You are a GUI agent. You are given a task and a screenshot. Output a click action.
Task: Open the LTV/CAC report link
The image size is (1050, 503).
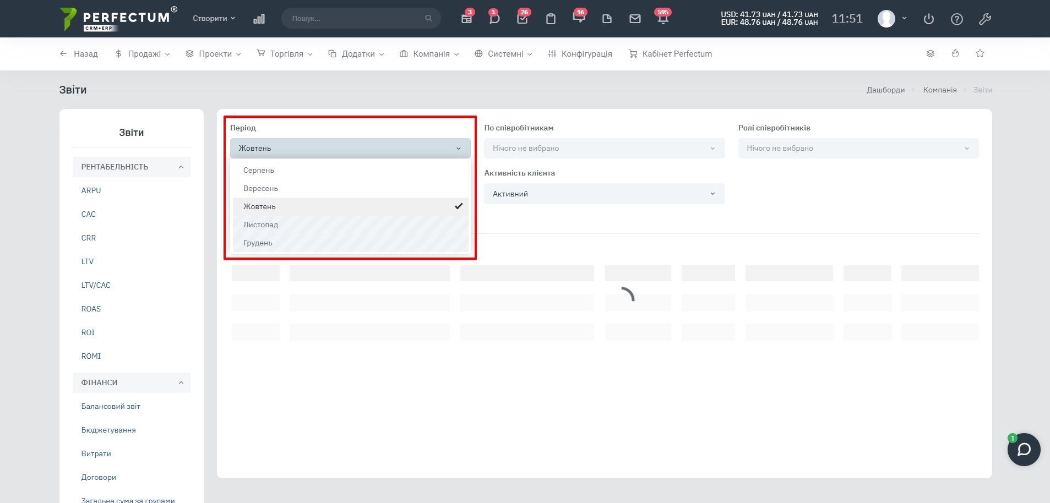[x=96, y=285]
